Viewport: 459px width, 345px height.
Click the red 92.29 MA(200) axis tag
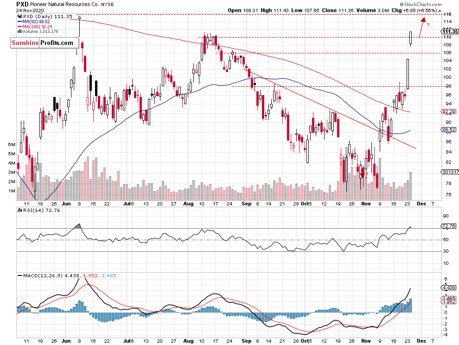point(448,112)
